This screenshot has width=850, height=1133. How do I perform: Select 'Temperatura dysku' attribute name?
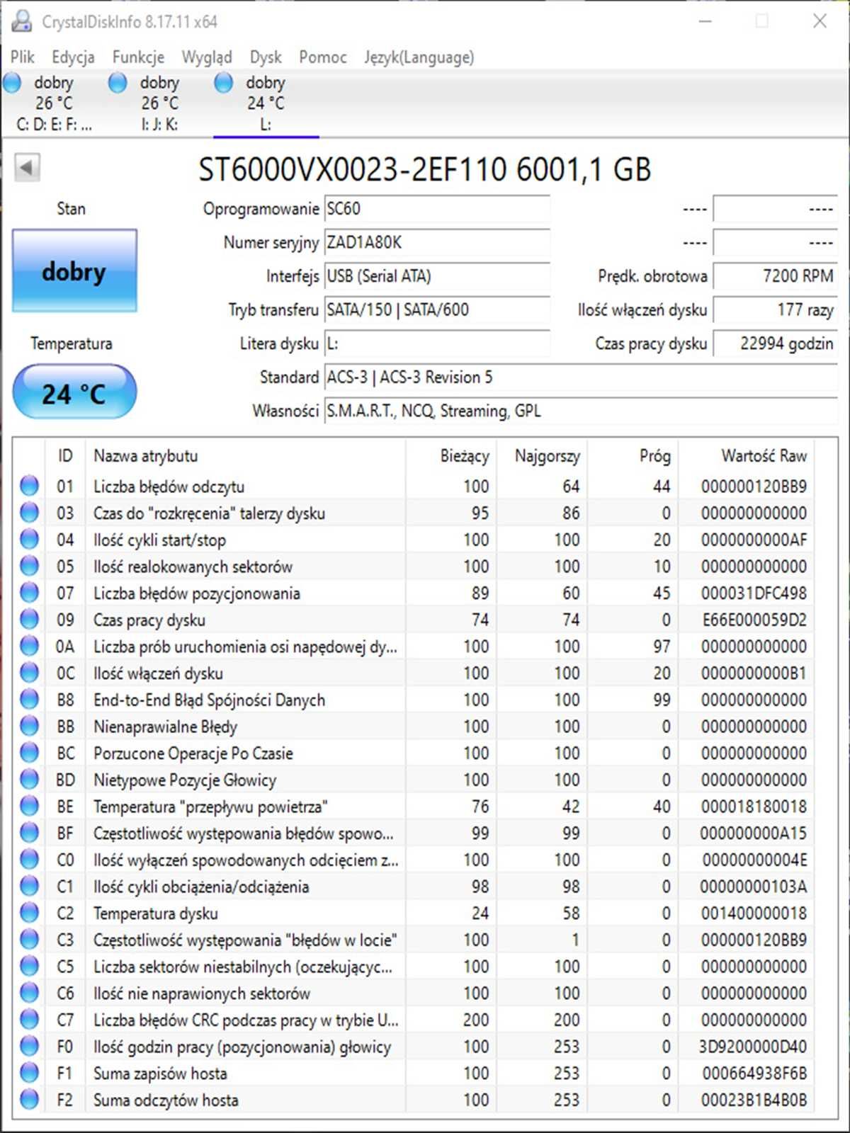click(x=156, y=913)
